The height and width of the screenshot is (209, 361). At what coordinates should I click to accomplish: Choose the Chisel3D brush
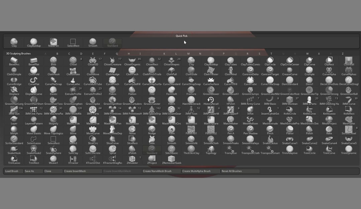93,62
